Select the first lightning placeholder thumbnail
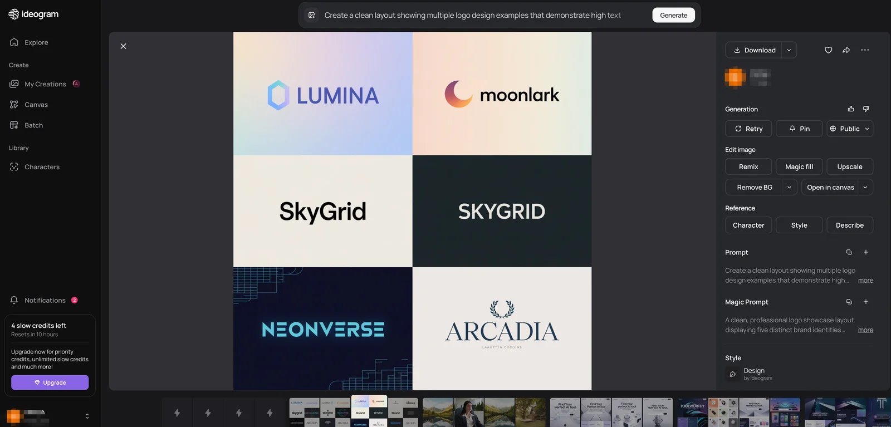891x427 pixels. 177,413
